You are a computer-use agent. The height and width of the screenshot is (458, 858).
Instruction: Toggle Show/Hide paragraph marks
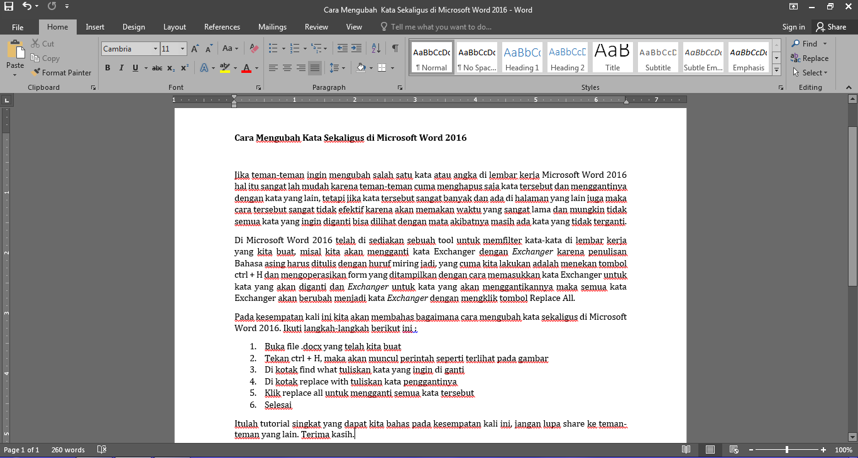coord(395,48)
